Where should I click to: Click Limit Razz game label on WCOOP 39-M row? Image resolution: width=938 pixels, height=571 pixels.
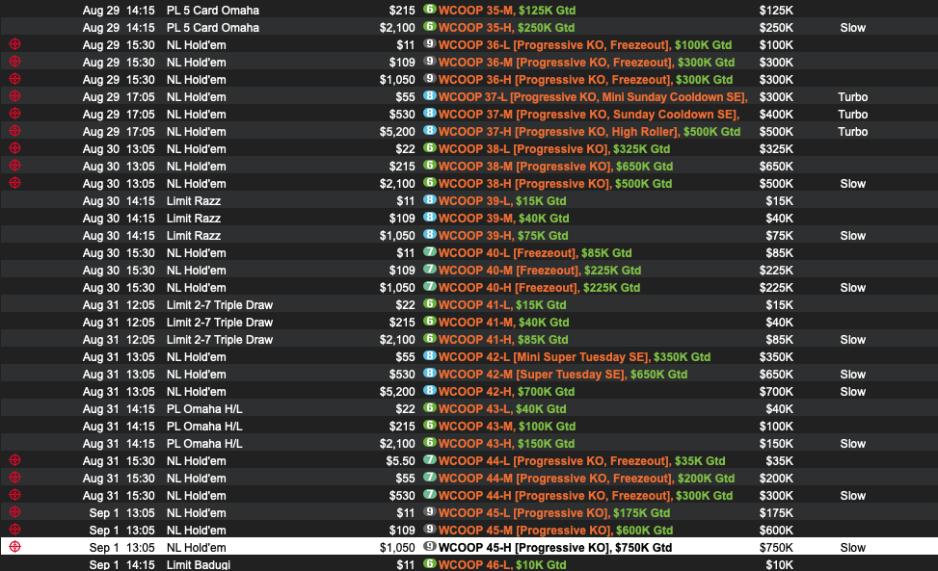(x=193, y=218)
